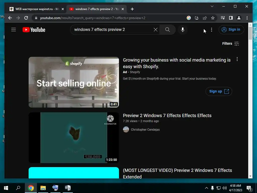
Task: Close the YouTube results tab
Action: [x=122, y=9]
